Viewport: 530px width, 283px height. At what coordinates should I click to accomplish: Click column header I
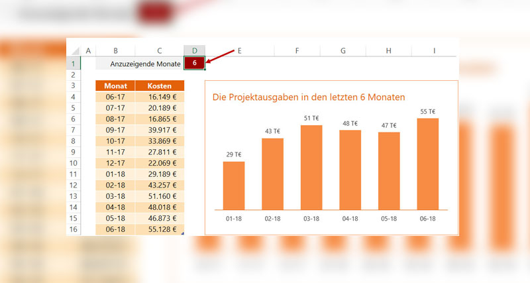click(434, 50)
